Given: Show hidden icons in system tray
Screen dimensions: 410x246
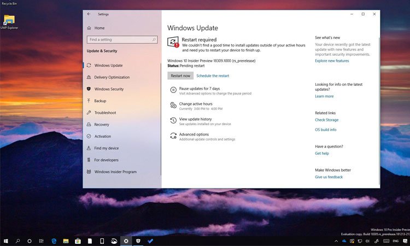Looking at the screenshot, I should click(x=336, y=241).
